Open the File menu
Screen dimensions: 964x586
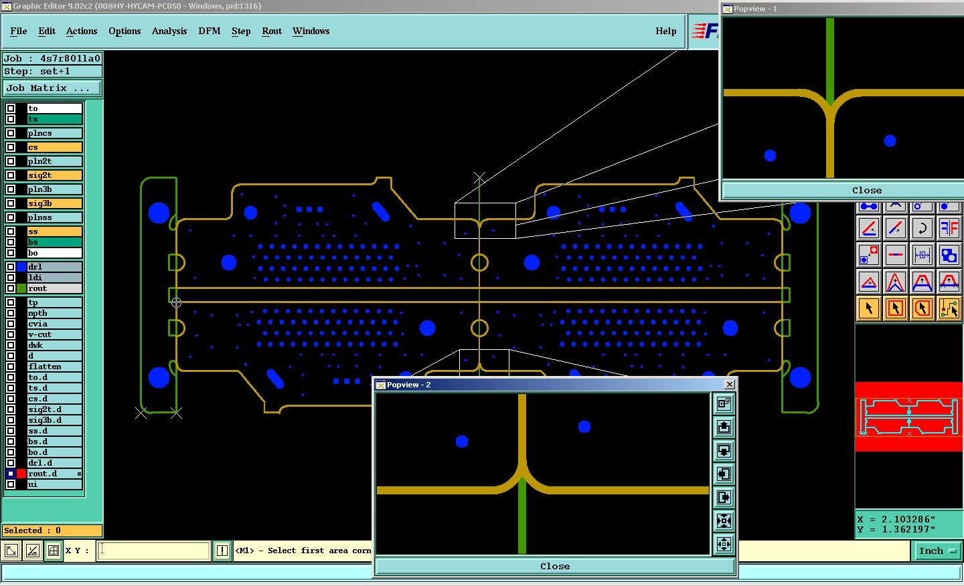[x=19, y=31]
